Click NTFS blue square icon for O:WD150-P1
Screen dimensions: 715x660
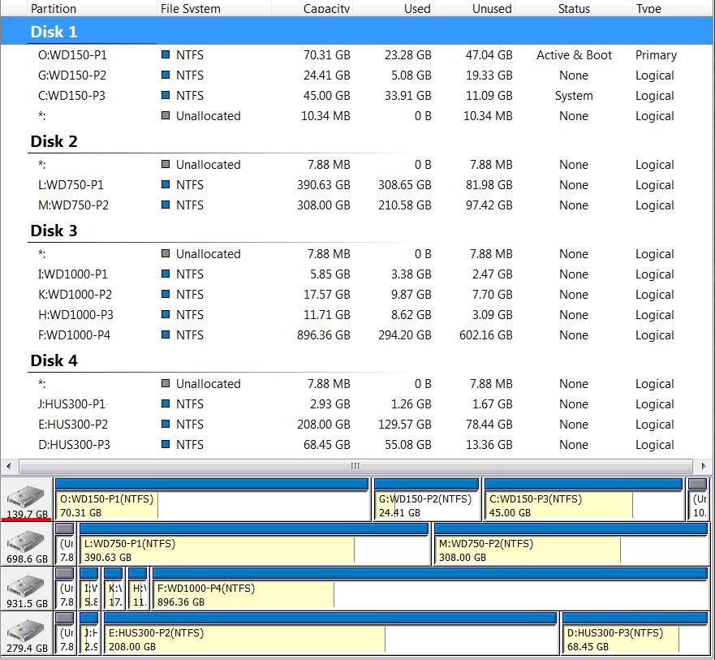pos(166,54)
